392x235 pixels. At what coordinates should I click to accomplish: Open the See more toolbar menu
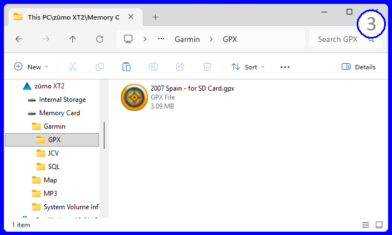coord(284,67)
